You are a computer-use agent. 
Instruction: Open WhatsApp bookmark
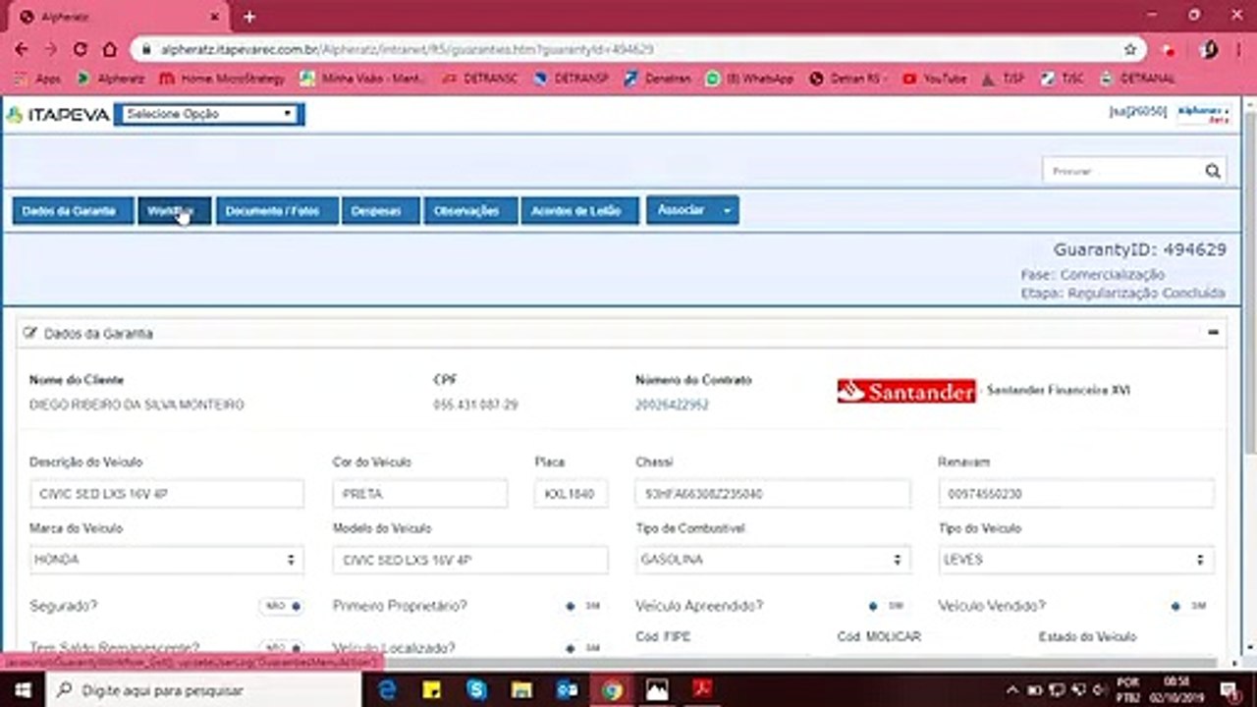click(x=749, y=79)
